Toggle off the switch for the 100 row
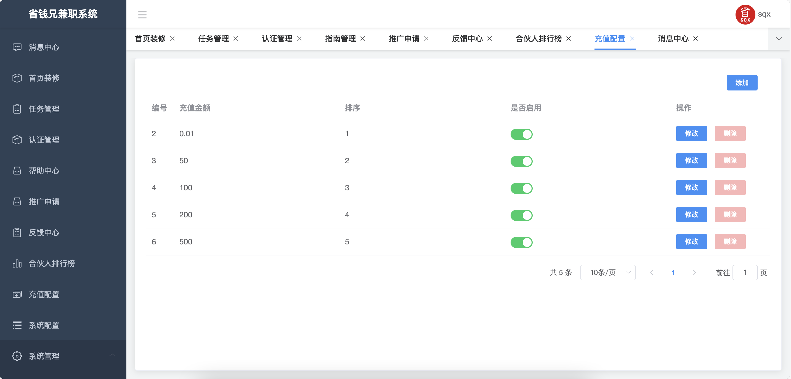This screenshot has height=379, width=791. [x=521, y=188]
